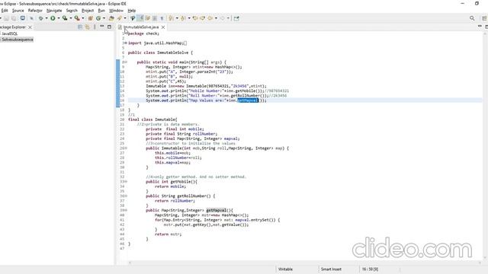The image size is (488, 274).
Task: Collapse the main method fold marker
Action: coord(126,62)
